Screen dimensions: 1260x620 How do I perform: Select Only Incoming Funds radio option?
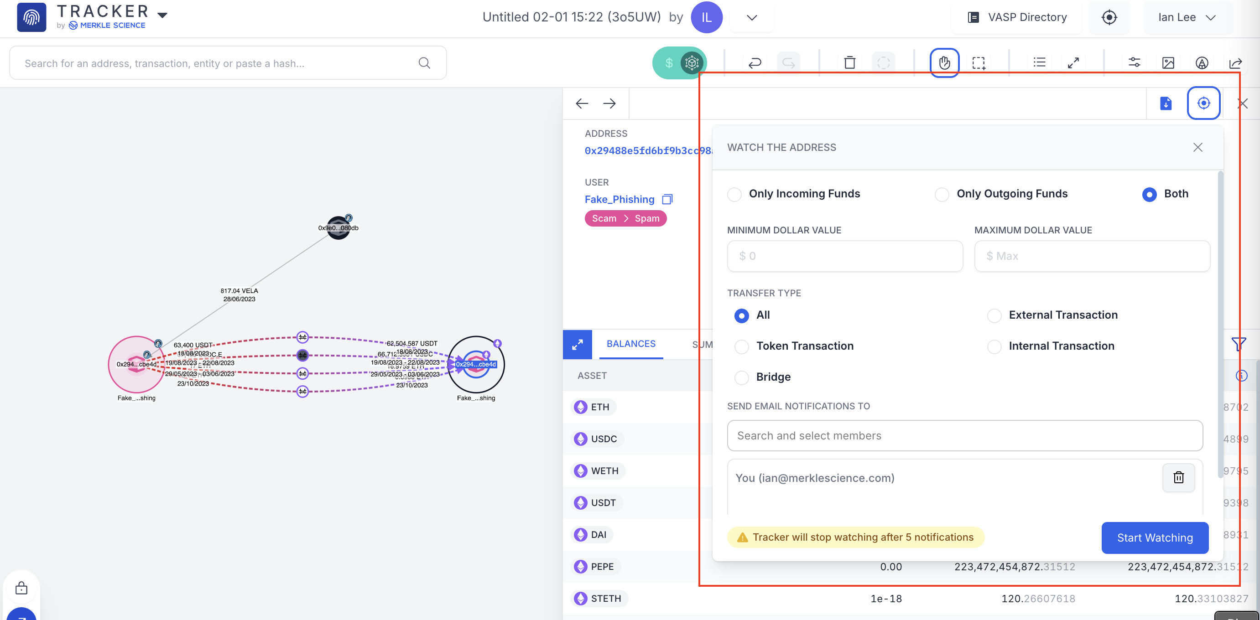point(734,194)
